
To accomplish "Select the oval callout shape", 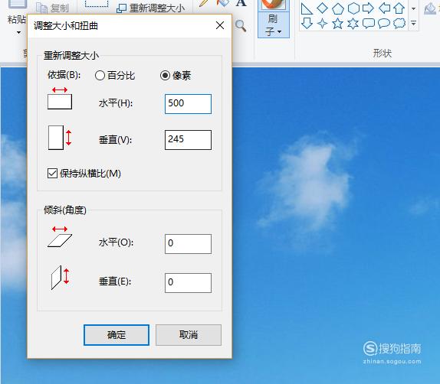I will [x=384, y=24].
